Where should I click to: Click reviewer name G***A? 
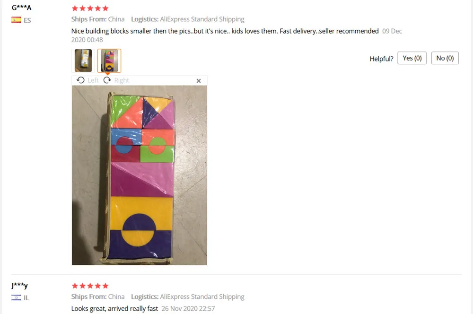click(21, 8)
